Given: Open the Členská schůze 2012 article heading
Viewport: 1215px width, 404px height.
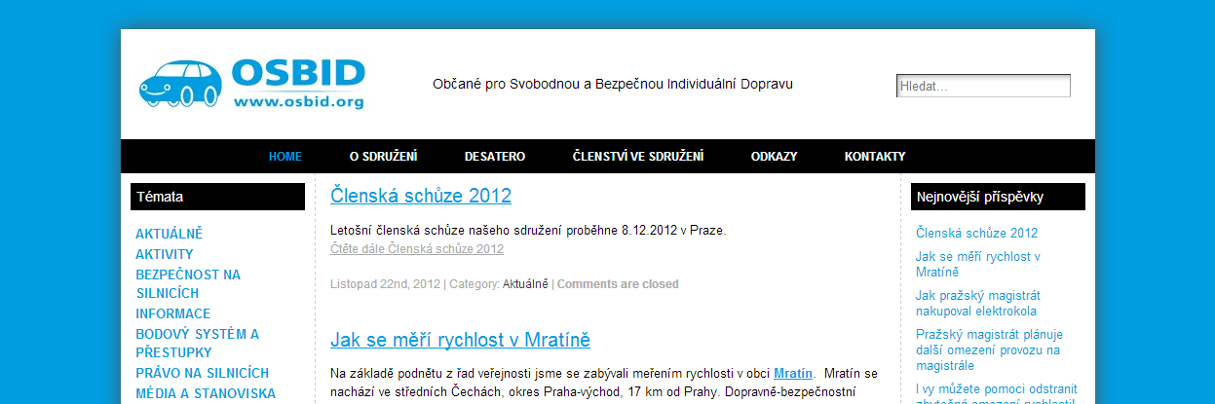Looking at the screenshot, I should [420, 196].
